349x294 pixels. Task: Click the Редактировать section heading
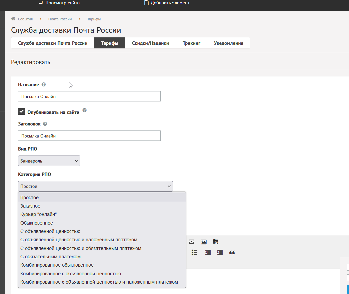(x=31, y=62)
